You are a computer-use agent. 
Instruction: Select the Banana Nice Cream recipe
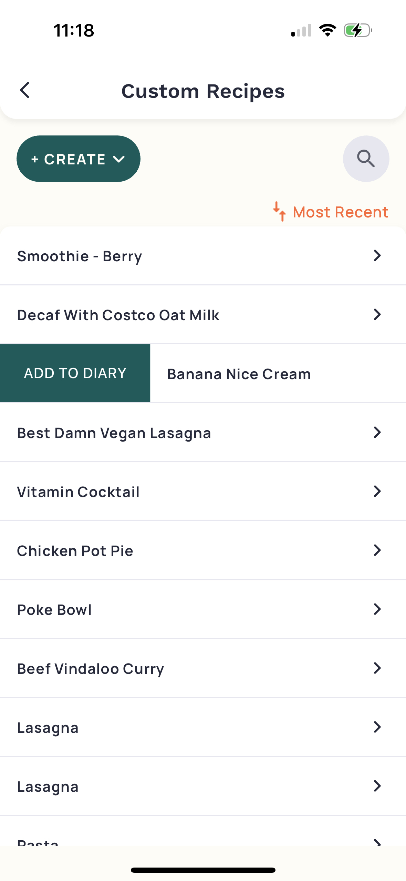coord(239,374)
